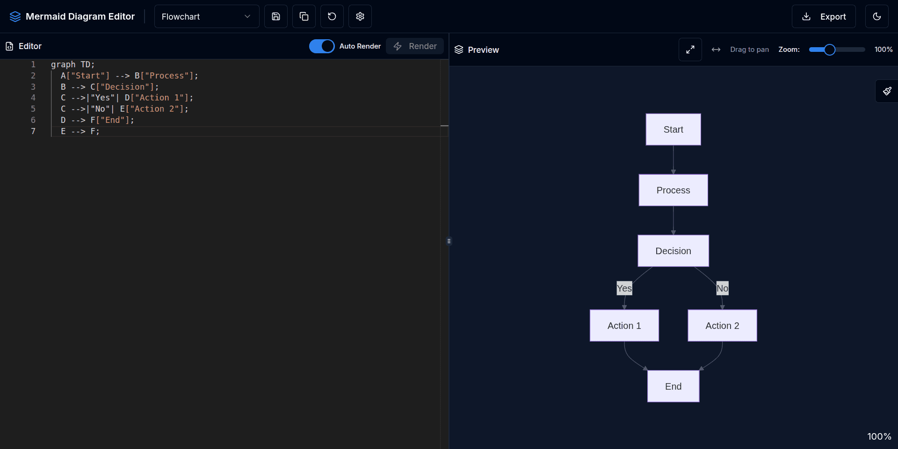Expand preview using the fullscreen icon

[690, 50]
